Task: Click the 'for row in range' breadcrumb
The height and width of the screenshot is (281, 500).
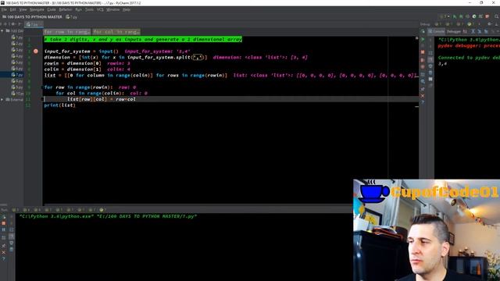Action: pyautogui.click(x=67, y=32)
